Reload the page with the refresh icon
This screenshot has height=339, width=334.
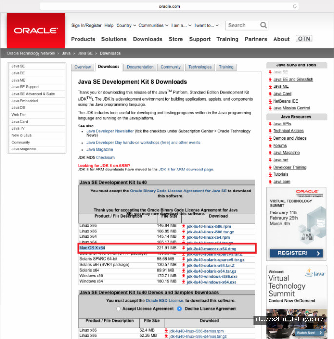coord(295,6)
